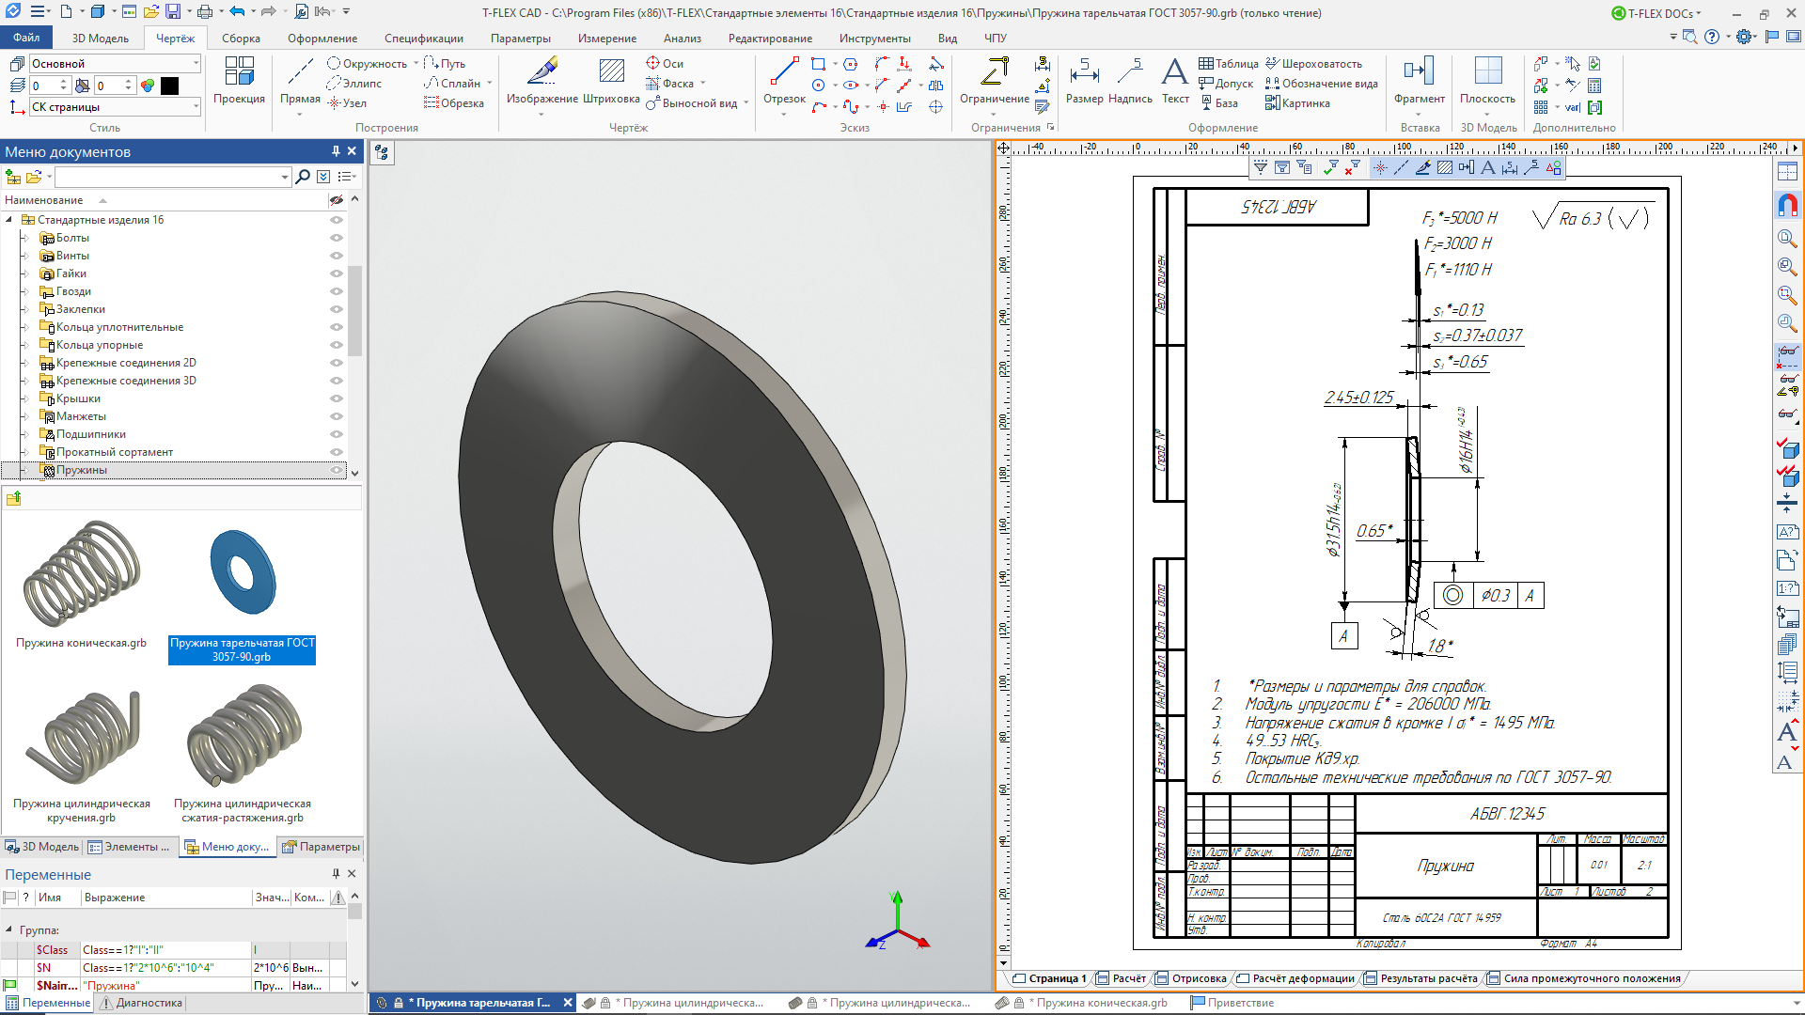Insert a Фрагмент
Image resolution: width=1805 pixels, height=1015 pixels.
coord(1419,81)
